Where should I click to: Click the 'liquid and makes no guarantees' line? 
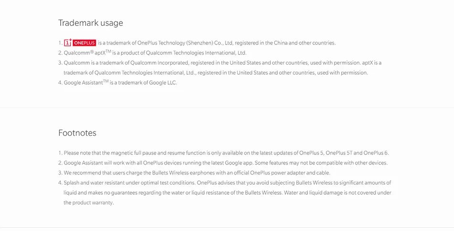coord(227,193)
